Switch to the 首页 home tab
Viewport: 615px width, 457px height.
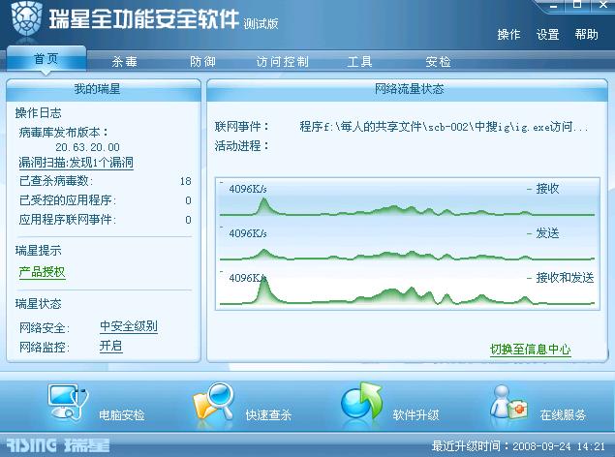click(x=46, y=59)
